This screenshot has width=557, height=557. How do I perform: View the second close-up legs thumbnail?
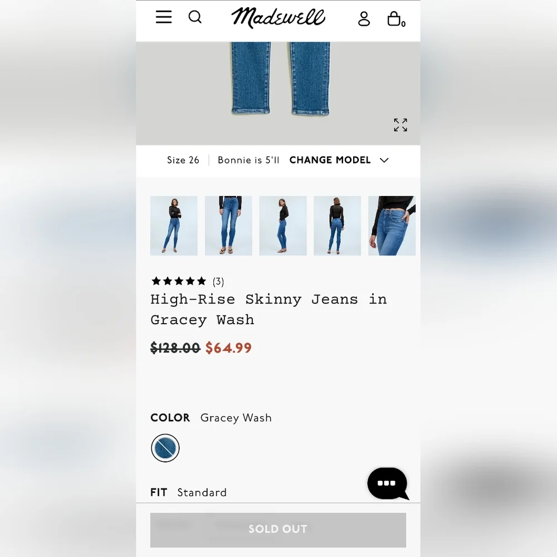coord(228,226)
